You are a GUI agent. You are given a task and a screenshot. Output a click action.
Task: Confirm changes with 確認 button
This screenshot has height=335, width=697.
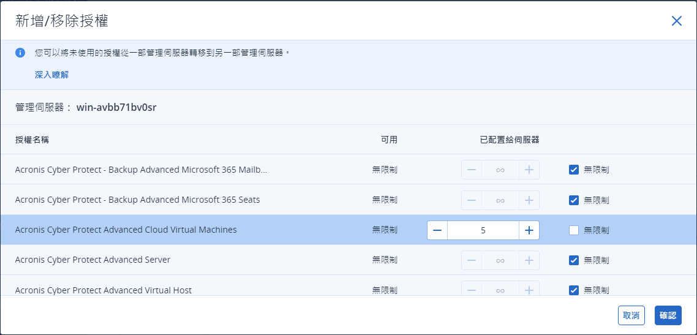(x=668, y=315)
